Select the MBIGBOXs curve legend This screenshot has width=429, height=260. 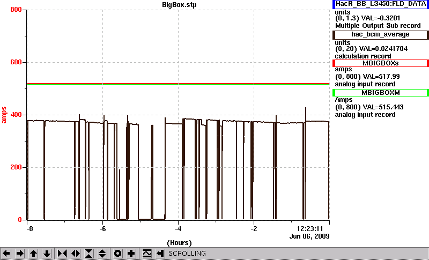[x=381, y=63]
